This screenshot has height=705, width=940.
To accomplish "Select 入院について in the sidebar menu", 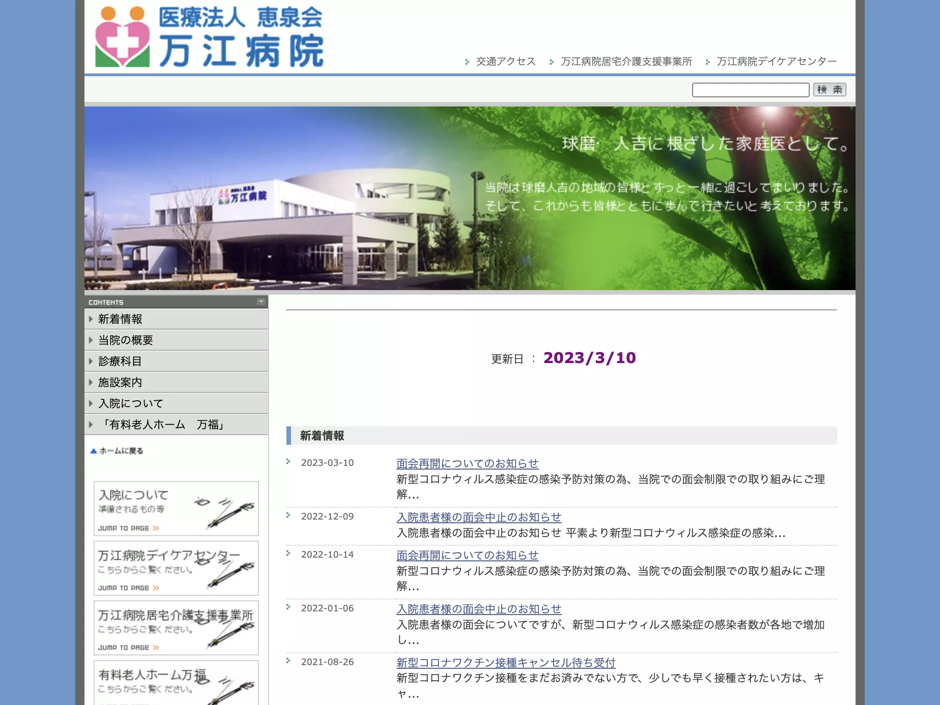I will [x=176, y=403].
